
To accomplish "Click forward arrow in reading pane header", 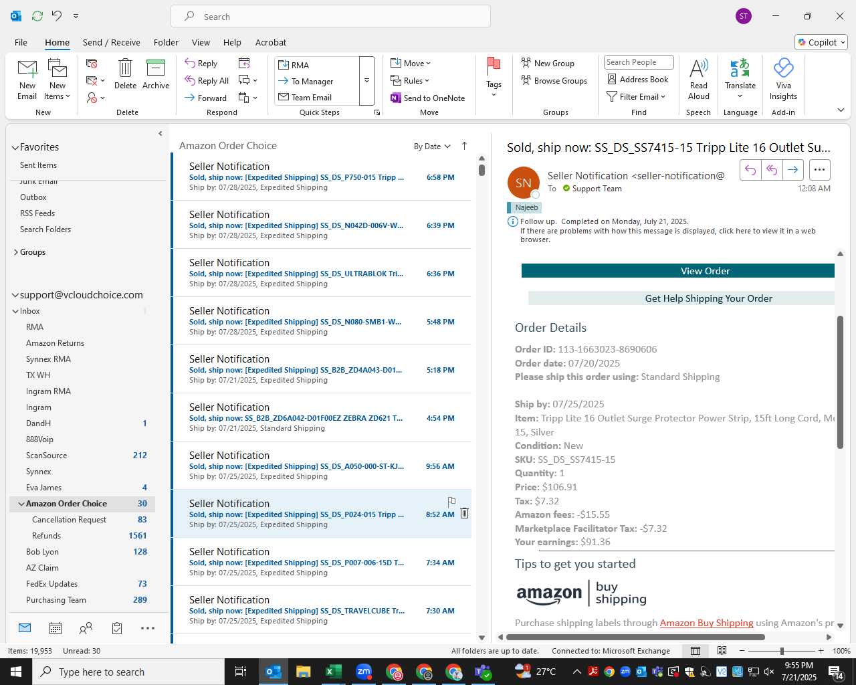I will click(x=792, y=170).
